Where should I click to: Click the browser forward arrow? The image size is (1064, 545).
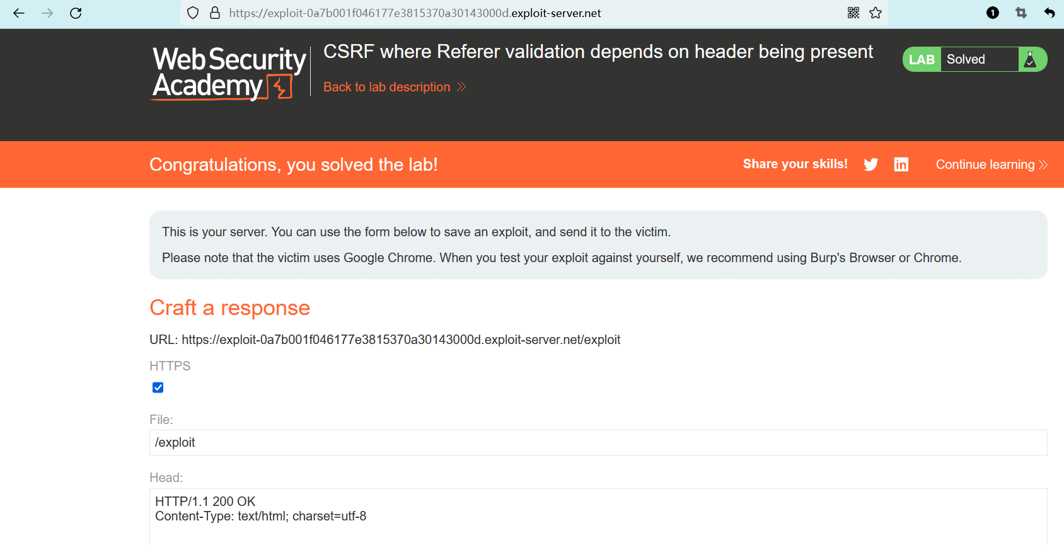[47, 13]
